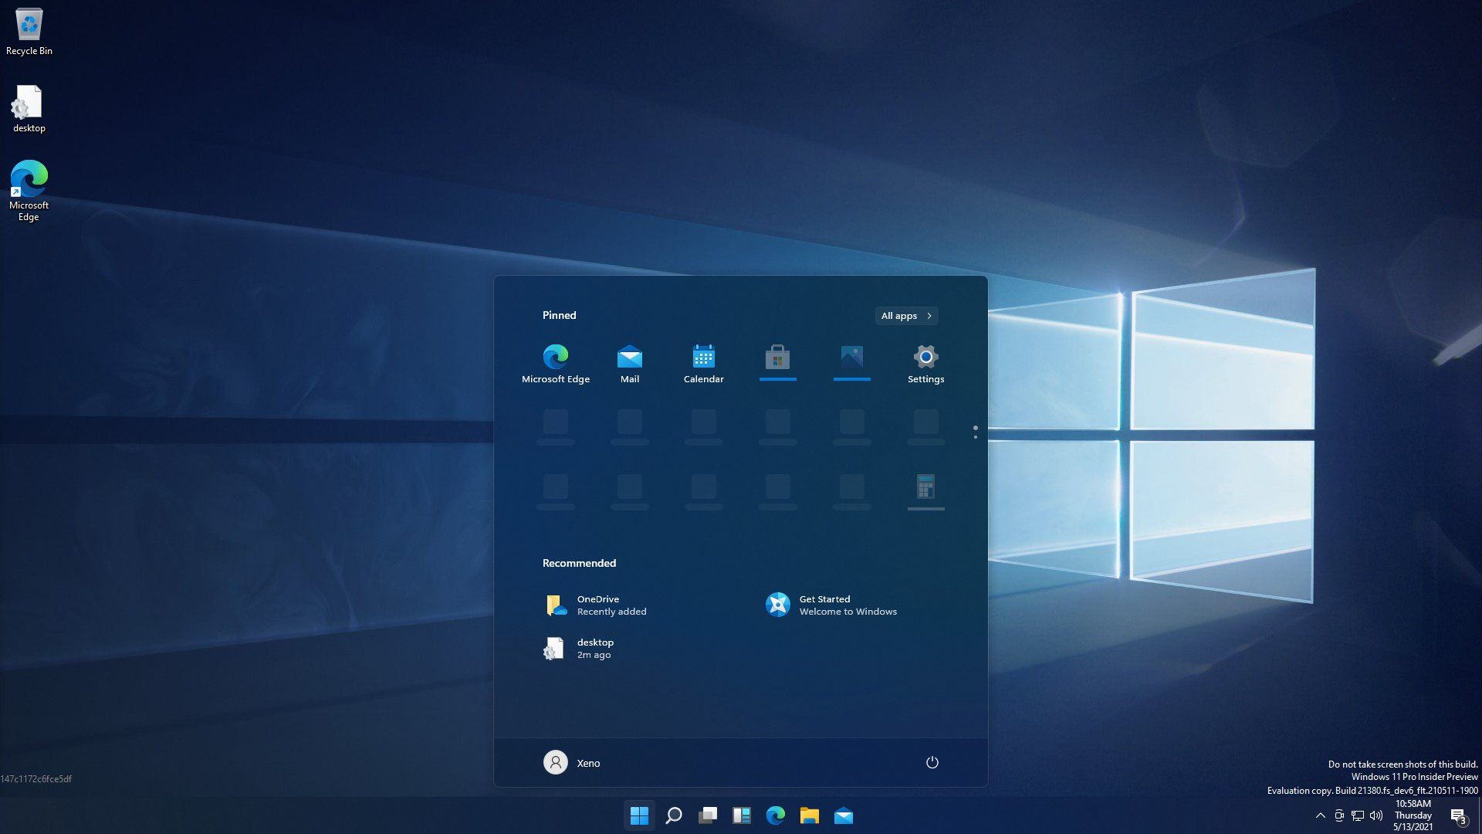This screenshot has width=1482, height=834.
Task: Select Recycle Bin on the desktop
Action: (29, 32)
